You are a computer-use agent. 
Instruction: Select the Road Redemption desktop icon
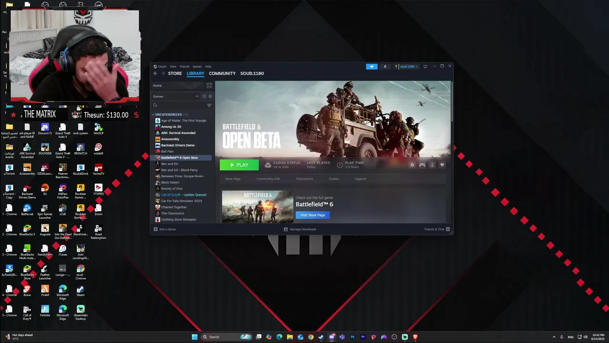pos(98,232)
